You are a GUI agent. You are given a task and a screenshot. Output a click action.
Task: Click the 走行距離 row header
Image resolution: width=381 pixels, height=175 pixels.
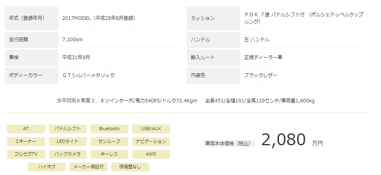click(x=32, y=40)
